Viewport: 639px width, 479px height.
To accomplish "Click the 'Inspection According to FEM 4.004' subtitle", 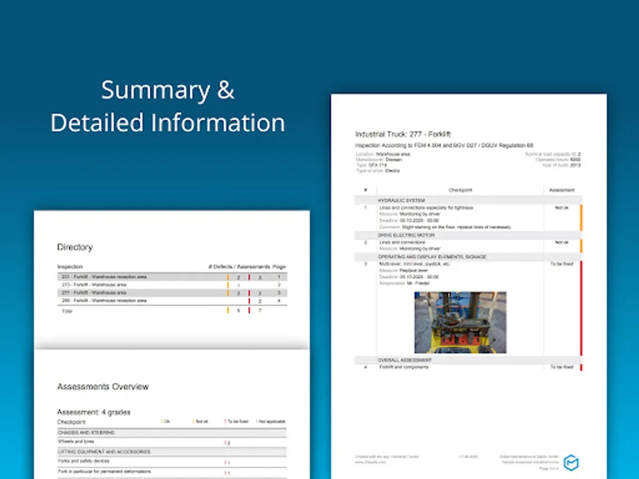I will click(444, 145).
